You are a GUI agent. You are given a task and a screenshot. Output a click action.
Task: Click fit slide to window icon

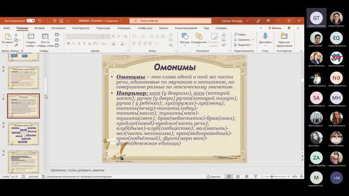pos(302,176)
